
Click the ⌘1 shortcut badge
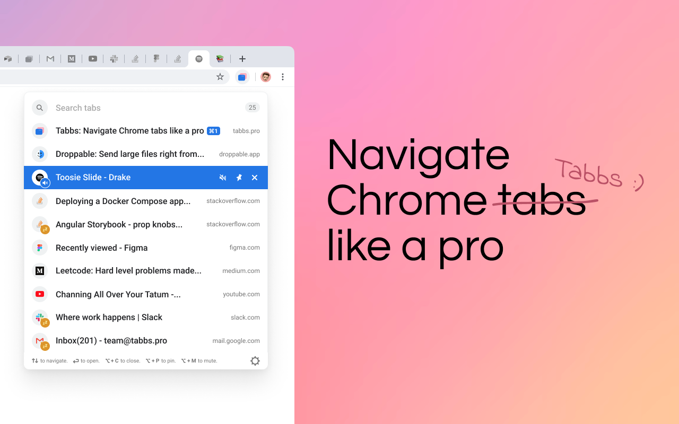(213, 131)
